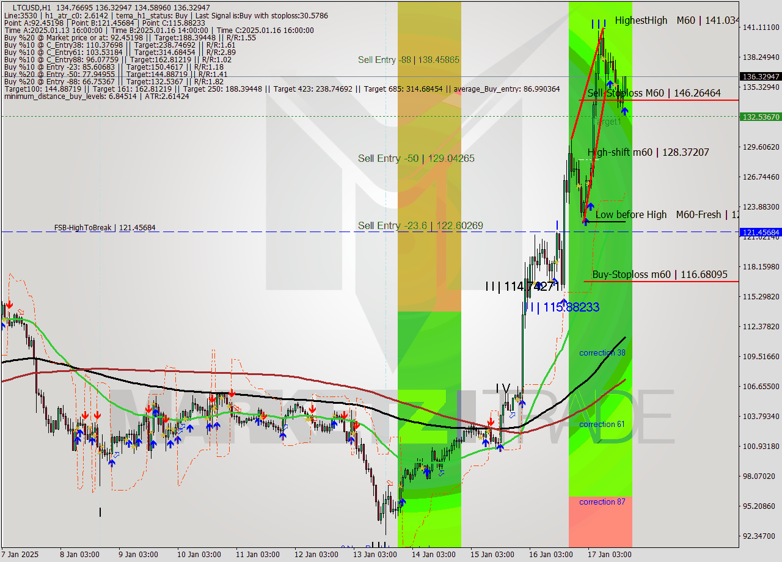
Task: Select the 'Sell Entry -23.6 | 122.60269' label
Action: [420, 225]
